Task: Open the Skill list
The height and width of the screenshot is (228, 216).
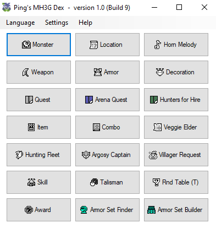Action: (38, 182)
